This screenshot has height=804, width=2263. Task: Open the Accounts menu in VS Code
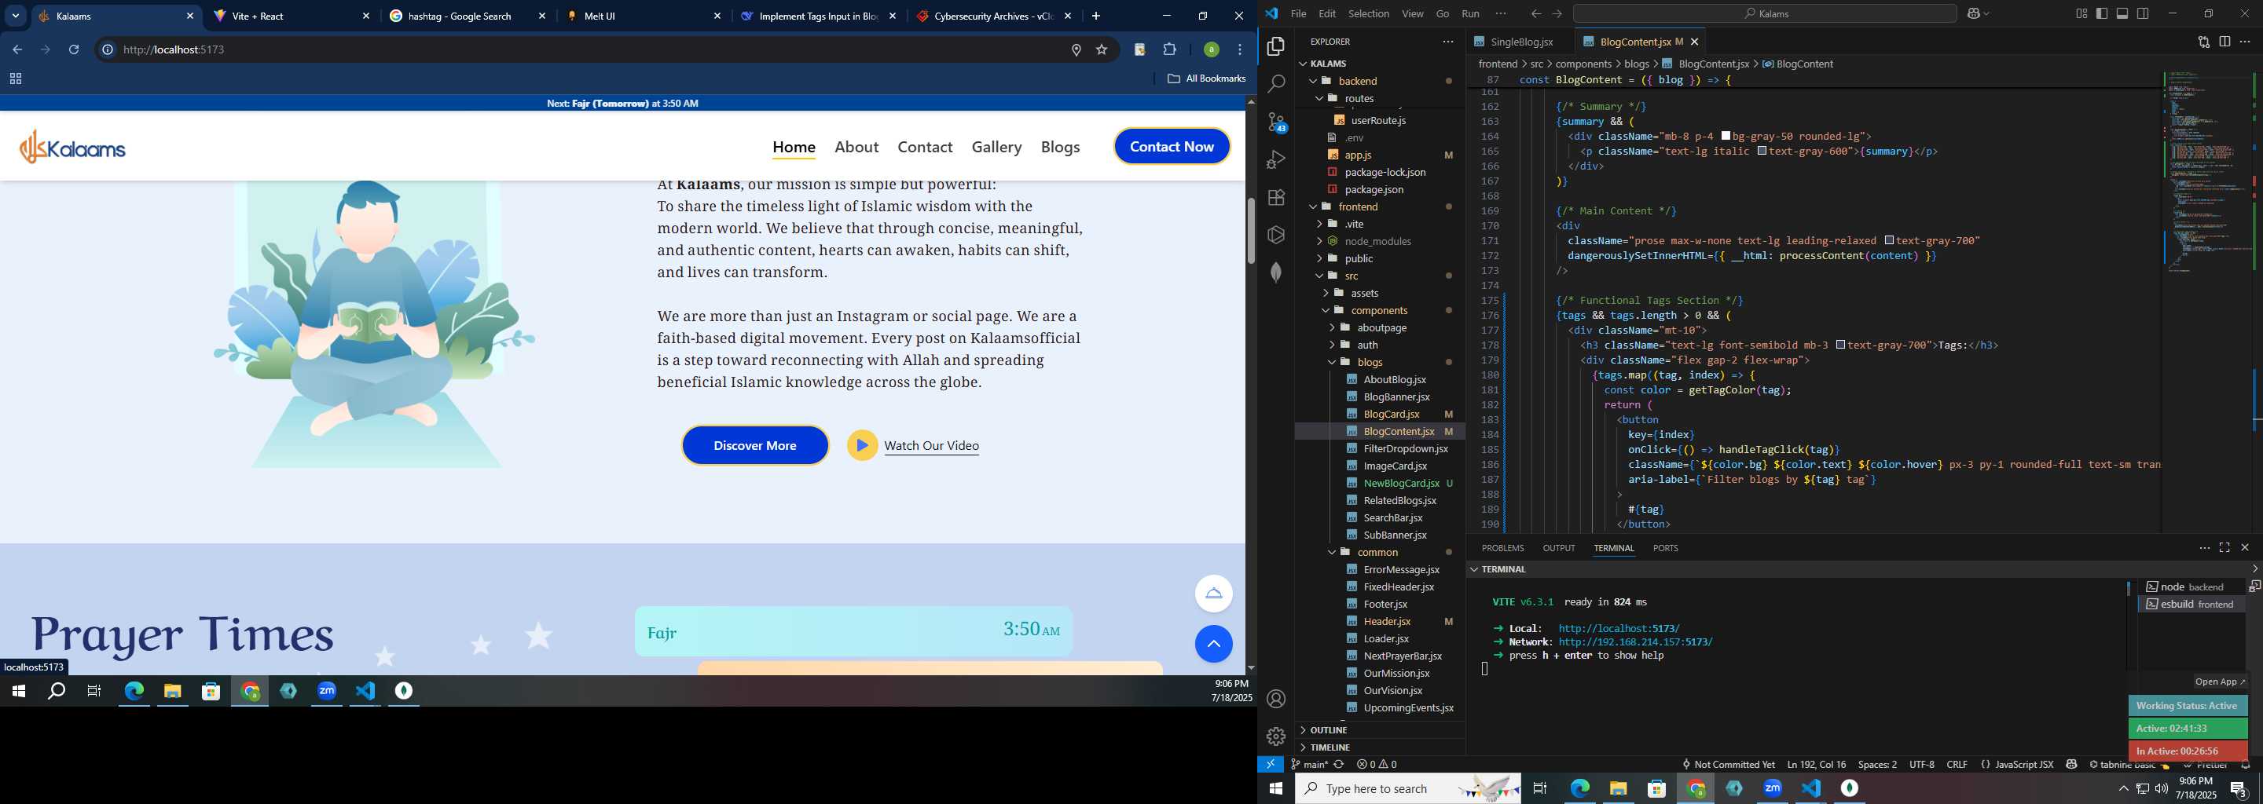pyautogui.click(x=1275, y=699)
